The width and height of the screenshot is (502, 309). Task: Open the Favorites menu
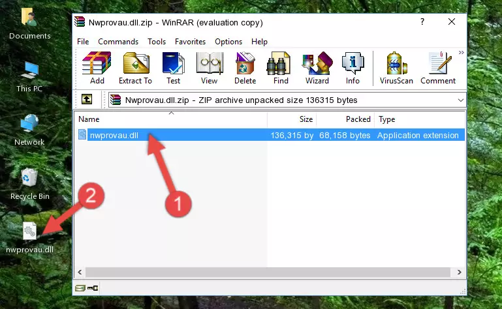pyautogui.click(x=190, y=42)
